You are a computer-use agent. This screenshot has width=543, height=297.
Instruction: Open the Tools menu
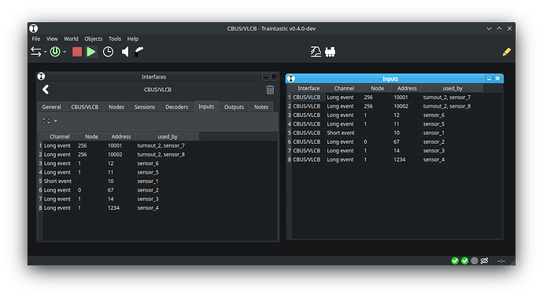click(115, 38)
